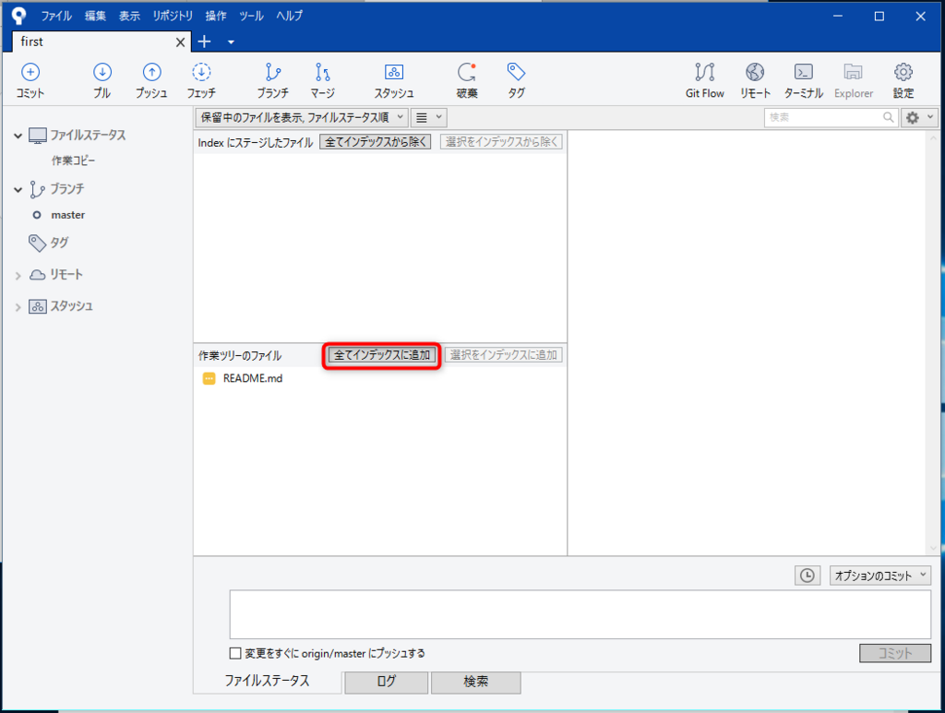Screen dimensions: 945x713
Task: Select the ファイルステータス bottom tab
Action: (267, 681)
